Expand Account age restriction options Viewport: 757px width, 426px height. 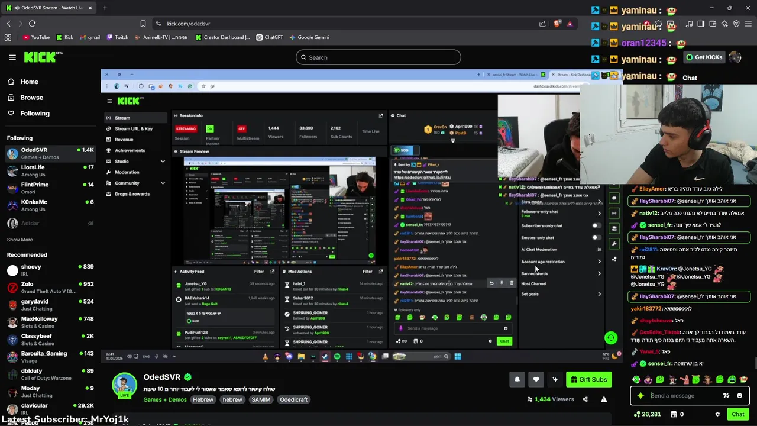click(x=599, y=262)
